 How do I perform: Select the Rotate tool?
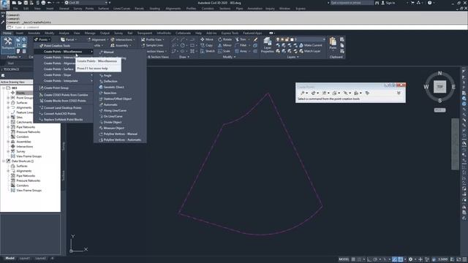coord(224,39)
